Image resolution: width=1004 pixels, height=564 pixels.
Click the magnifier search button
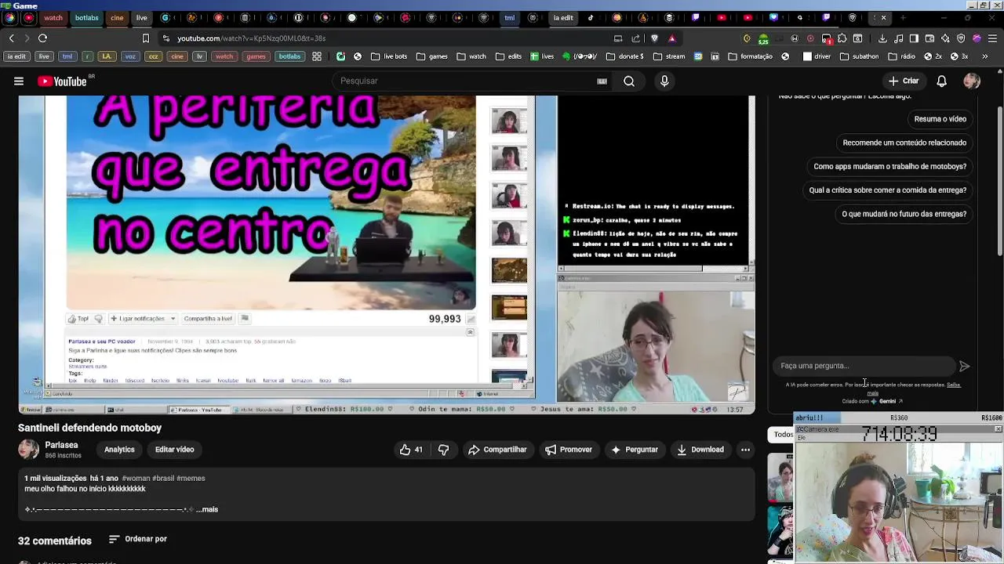629,81
